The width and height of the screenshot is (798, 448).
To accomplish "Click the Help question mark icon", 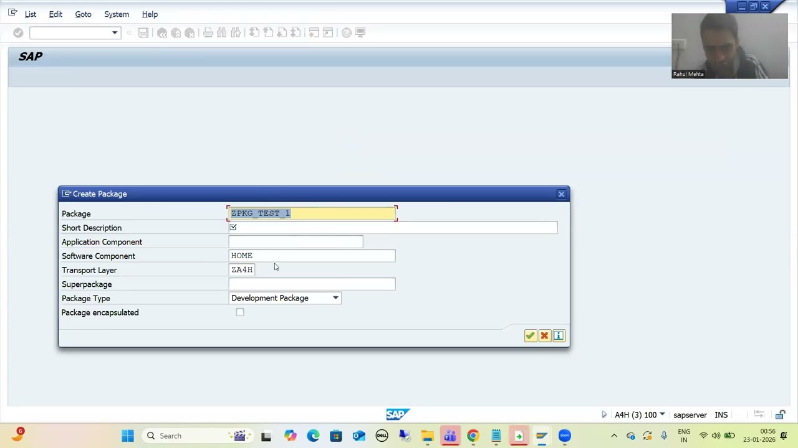I will [x=347, y=32].
